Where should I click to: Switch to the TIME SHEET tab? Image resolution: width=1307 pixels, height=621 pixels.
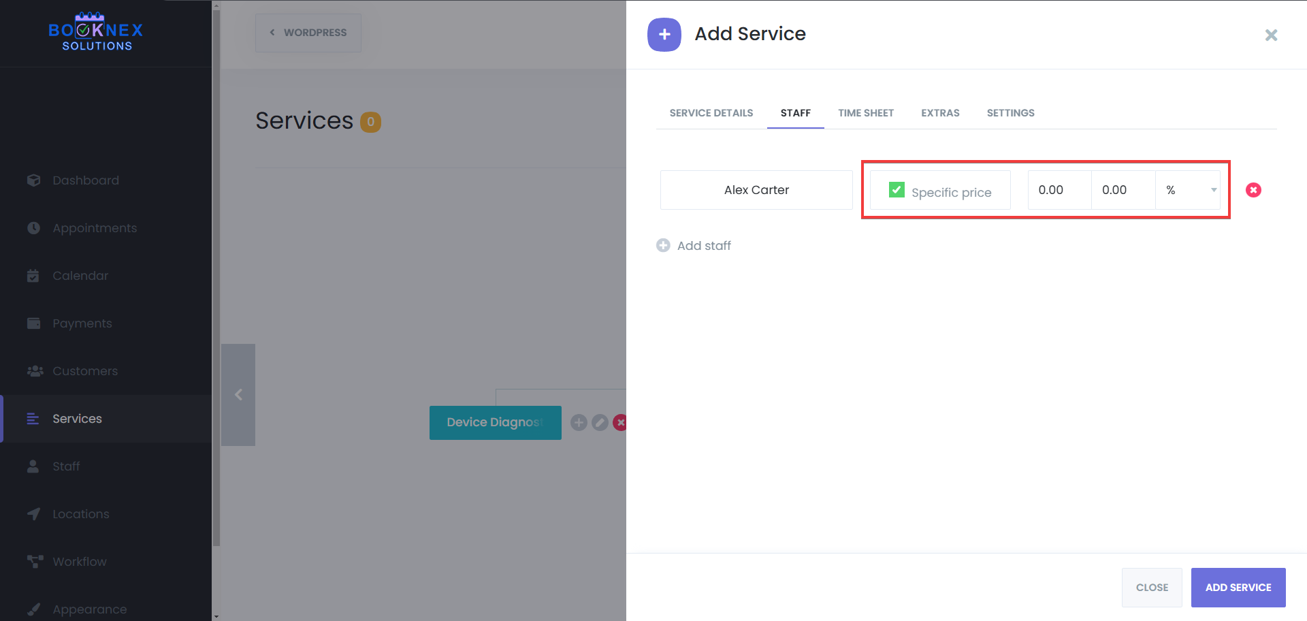[x=866, y=113]
